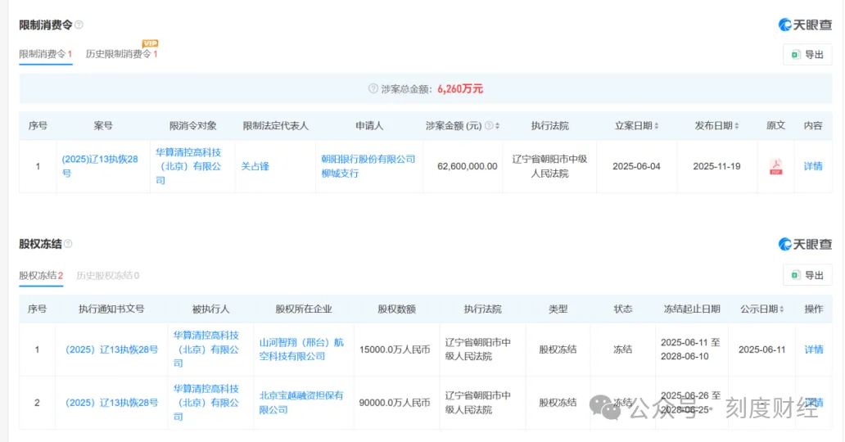Select the 限制消费令 1 tab
Viewport: 845px width, 442px height.
click(45, 54)
